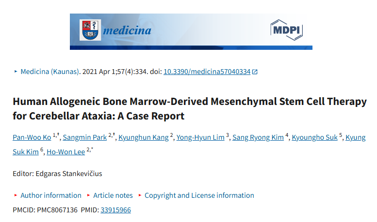Select author Kyunghun Kang
The height and width of the screenshot is (222, 377).
click(144, 137)
